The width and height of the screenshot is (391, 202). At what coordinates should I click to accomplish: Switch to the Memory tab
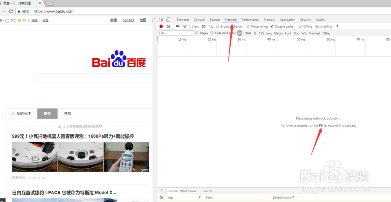tap(269, 19)
